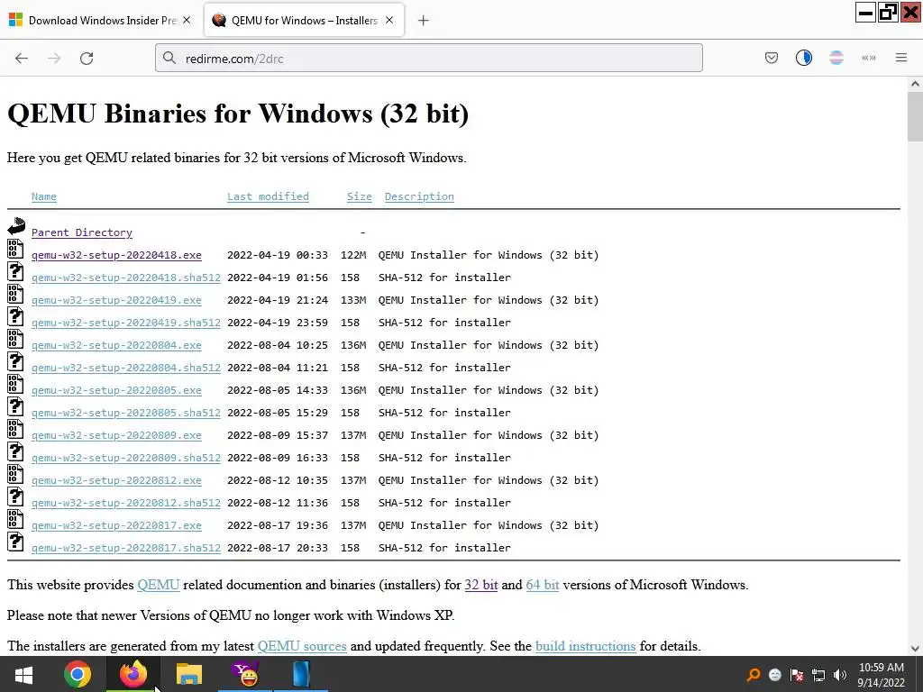Download qemu-w32-setup-20220817.exe
Viewport: 923px width, 692px height.
click(x=116, y=525)
